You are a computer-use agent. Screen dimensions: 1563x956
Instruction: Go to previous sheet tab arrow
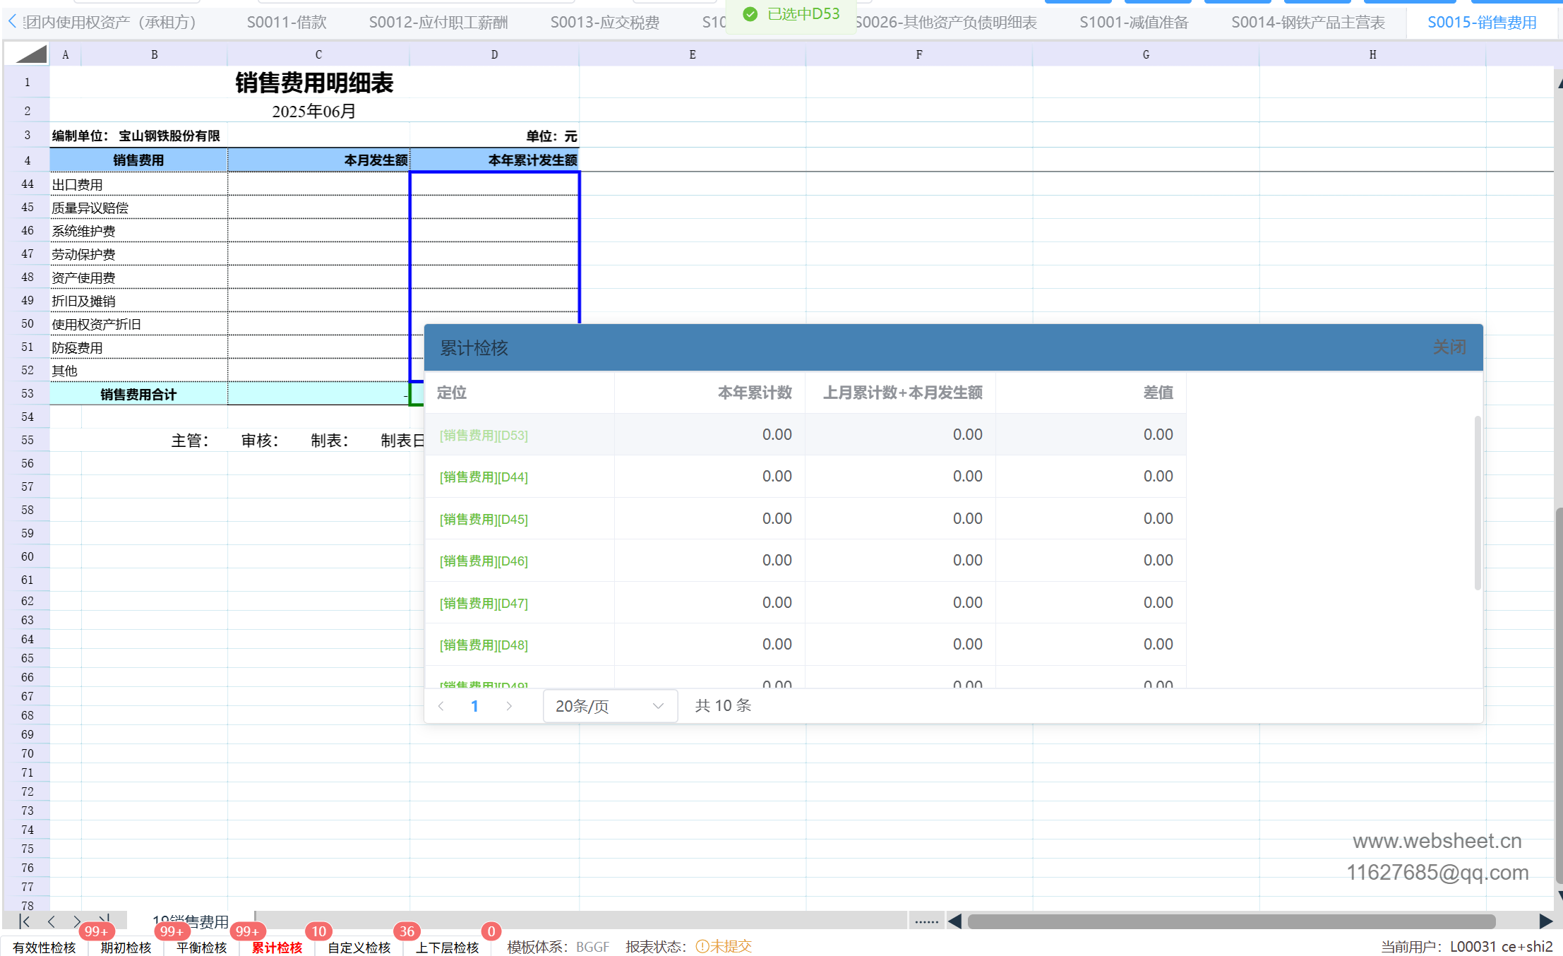pos(52,921)
